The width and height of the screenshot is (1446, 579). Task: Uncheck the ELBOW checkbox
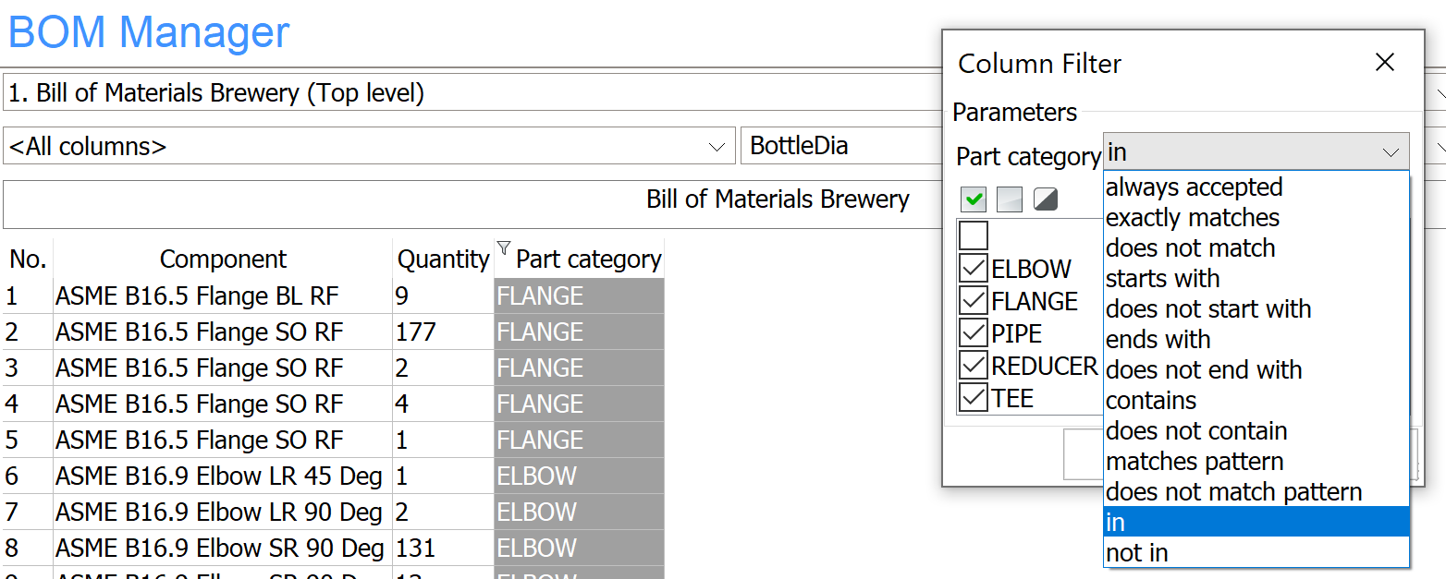pos(974,269)
